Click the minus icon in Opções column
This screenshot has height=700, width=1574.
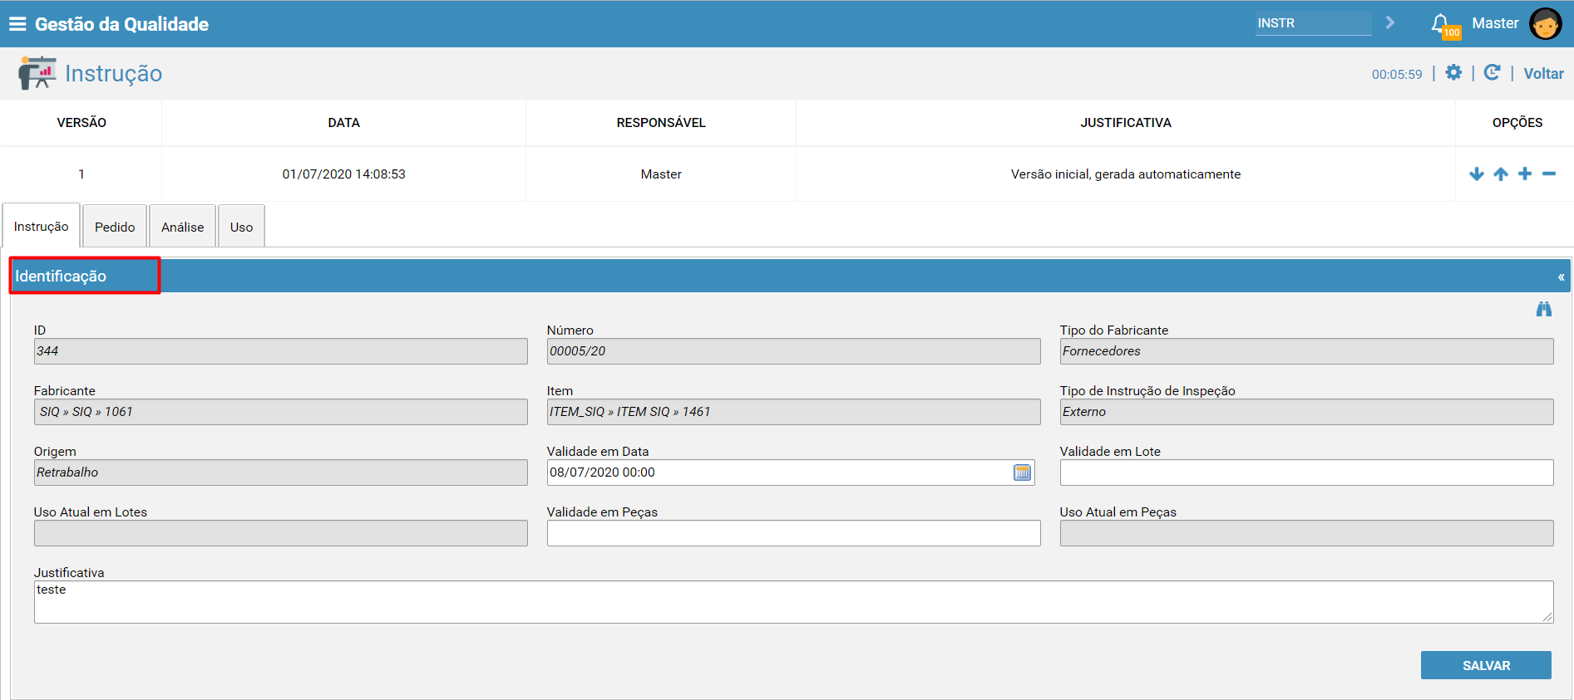click(x=1549, y=174)
